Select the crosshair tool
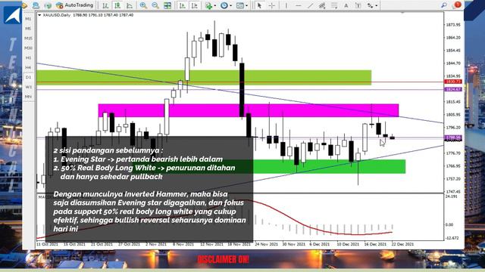Screen dimensions: 485x272 pyautogui.click(x=271, y=5)
